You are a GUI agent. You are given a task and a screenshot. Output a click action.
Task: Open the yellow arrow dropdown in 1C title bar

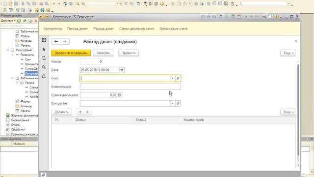pos(47,17)
